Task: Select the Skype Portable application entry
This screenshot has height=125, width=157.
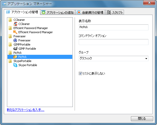Action: (x=28, y=65)
